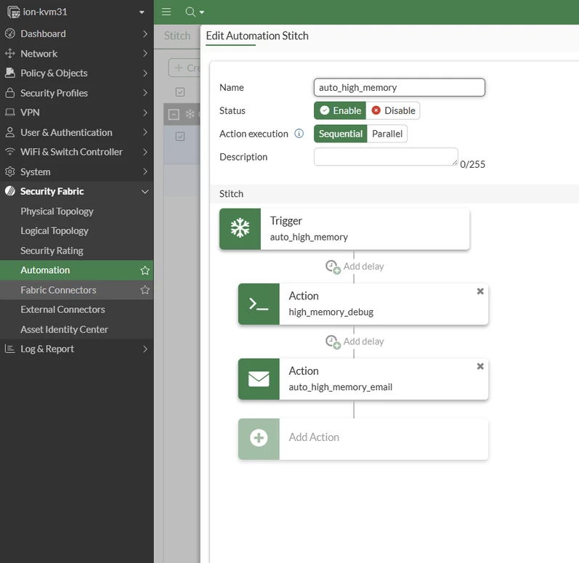Viewport: 579px width, 563px height.
Task: Set Status to Disable
Action: tap(393, 110)
